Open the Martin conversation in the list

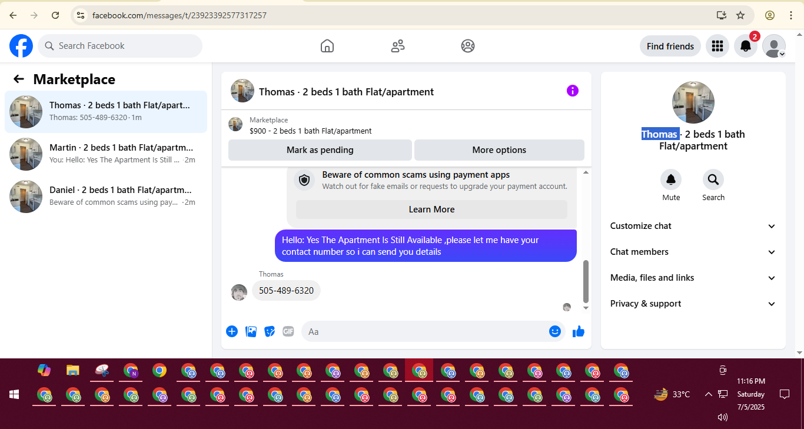106,154
